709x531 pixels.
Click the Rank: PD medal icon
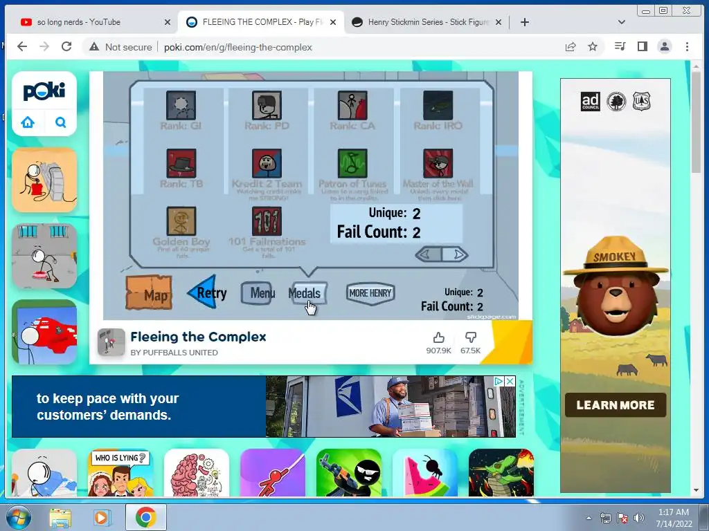coord(267,105)
